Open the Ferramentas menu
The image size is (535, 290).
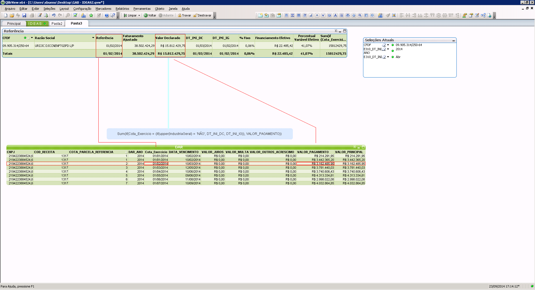click(x=142, y=9)
